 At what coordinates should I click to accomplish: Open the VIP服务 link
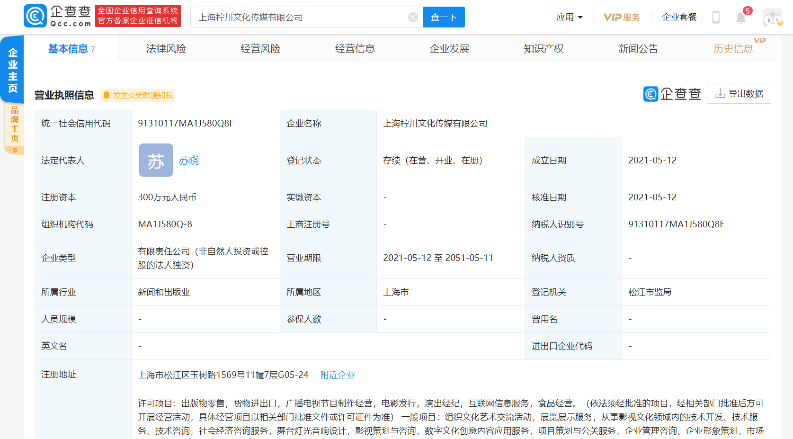click(x=622, y=18)
